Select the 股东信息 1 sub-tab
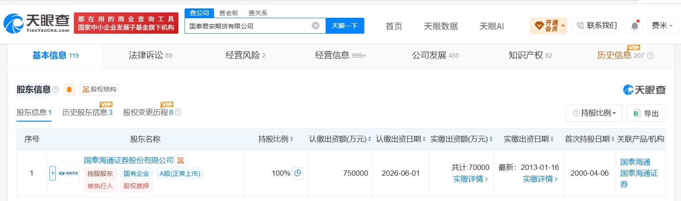Image resolution: width=681 pixels, height=201 pixels. (34, 112)
